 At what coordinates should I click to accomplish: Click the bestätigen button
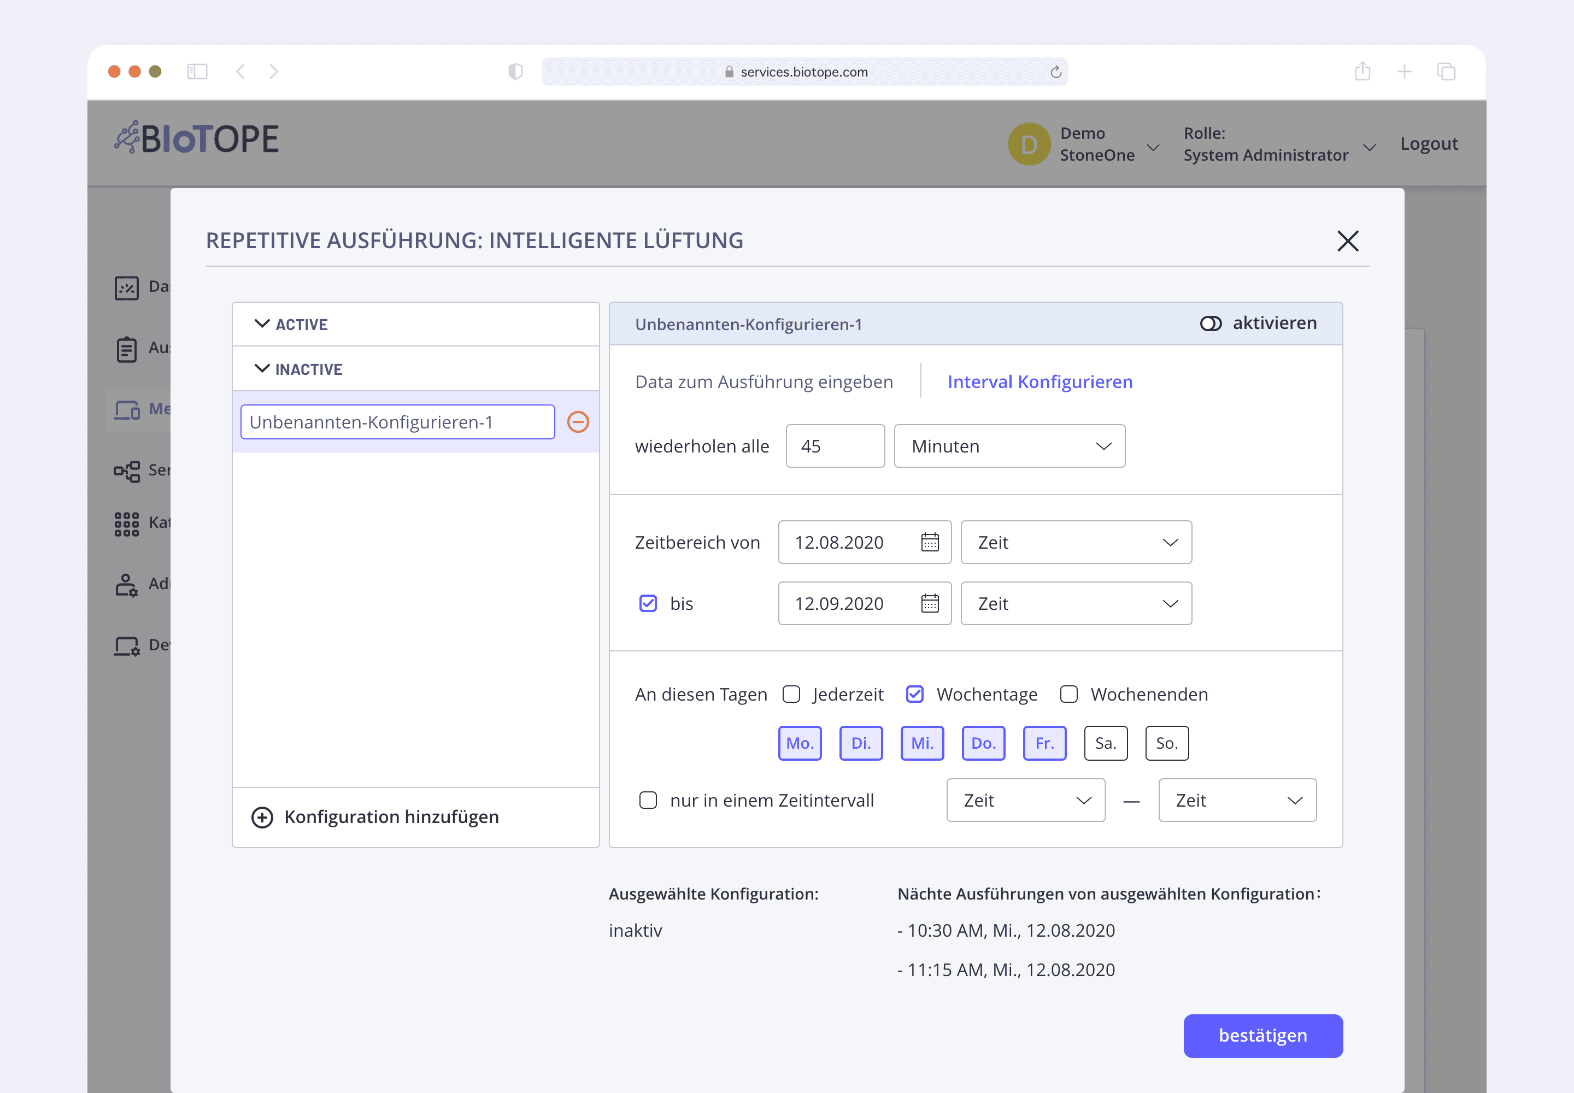[1262, 1036]
